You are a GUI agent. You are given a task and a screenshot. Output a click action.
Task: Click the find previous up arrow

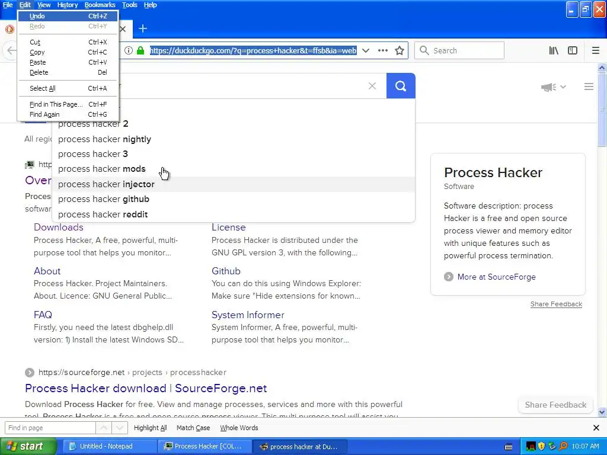click(x=104, y=428)
